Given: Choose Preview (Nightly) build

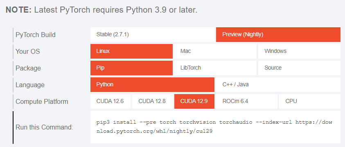Looking at the screenshot, I should pos(278,35).
